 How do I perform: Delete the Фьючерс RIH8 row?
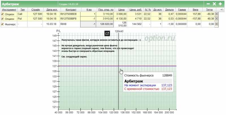tap(217, 24)
